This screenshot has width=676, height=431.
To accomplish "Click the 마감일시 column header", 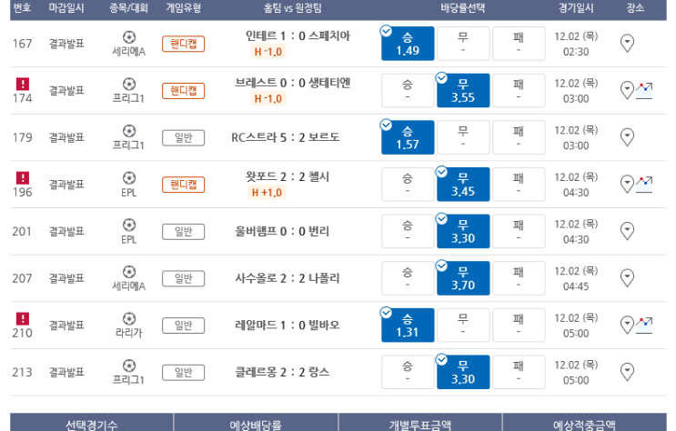I will point(66,8).
